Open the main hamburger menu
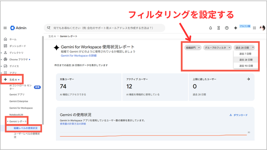 [5, 28]
